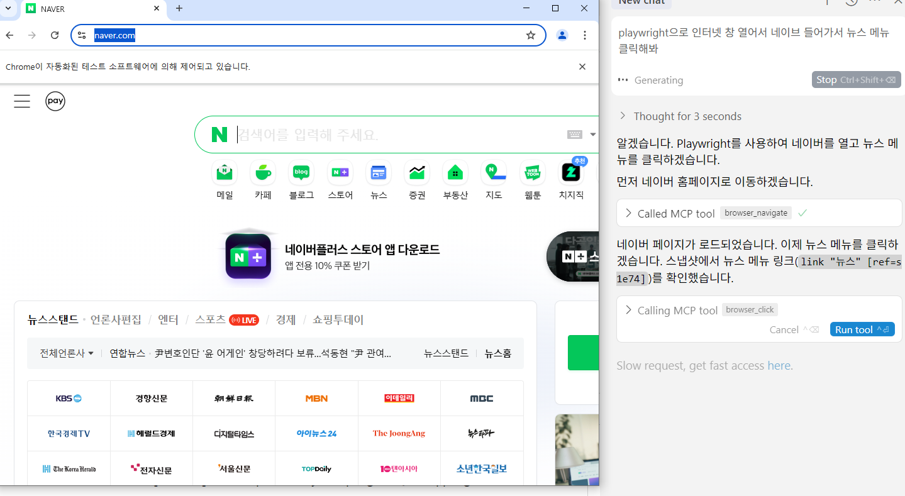Reload the Naver page
The image size is (905, 496).
[55, 35]
